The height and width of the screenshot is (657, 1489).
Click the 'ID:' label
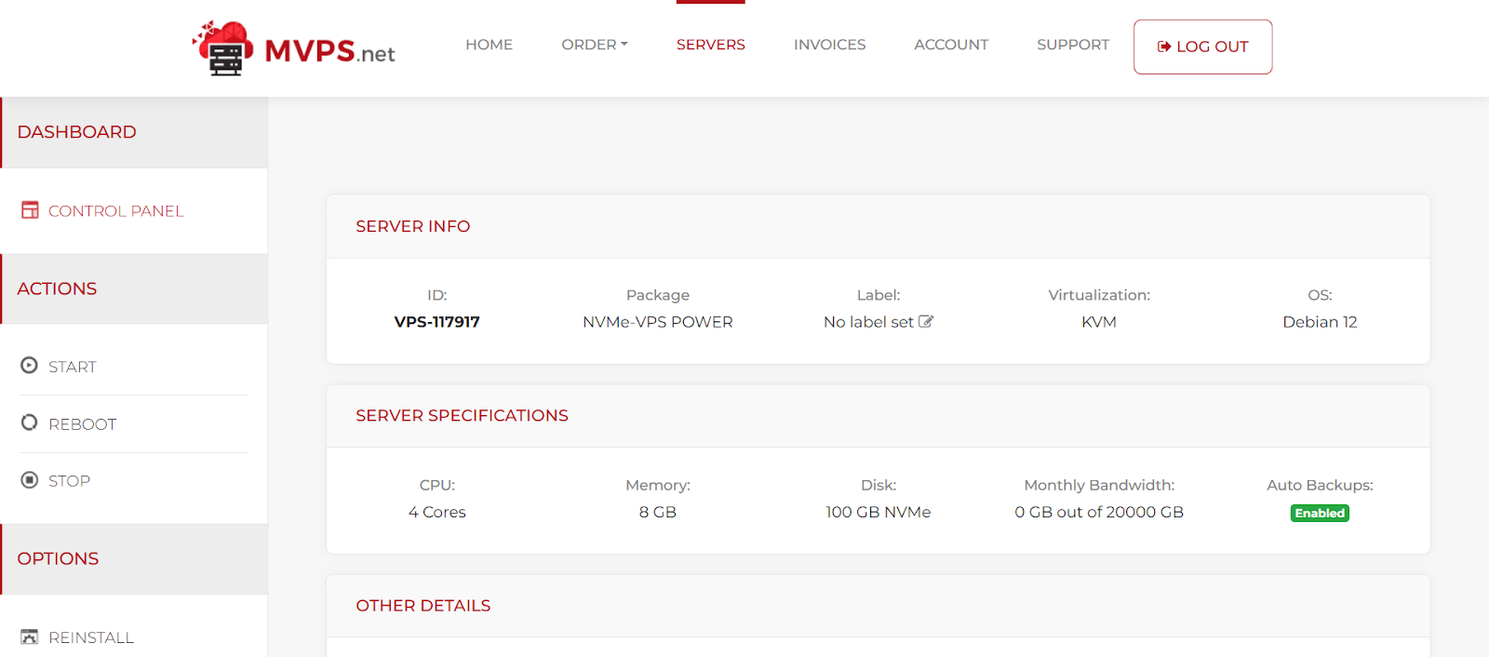click(x=437, y=295)
